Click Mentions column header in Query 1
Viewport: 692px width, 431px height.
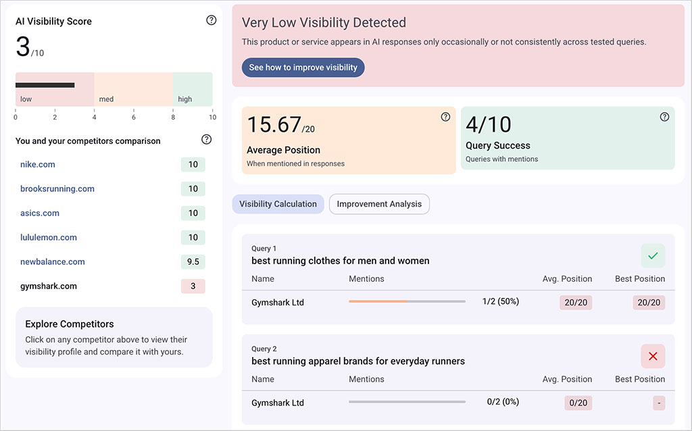(x=366, y=279)
